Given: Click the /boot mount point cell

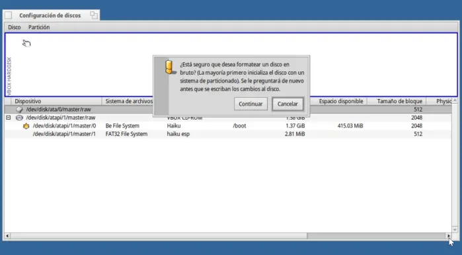Looking at the screenshot, I should (239, 126).
